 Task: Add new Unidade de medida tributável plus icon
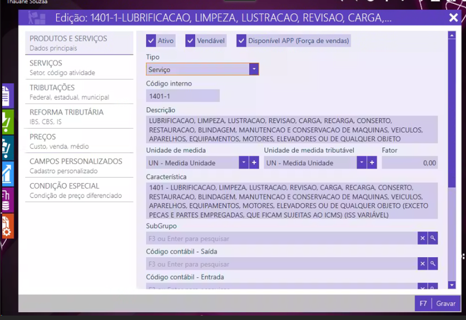[372, 163]
